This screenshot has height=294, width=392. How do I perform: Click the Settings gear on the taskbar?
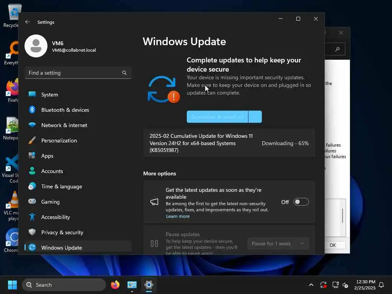149,285
